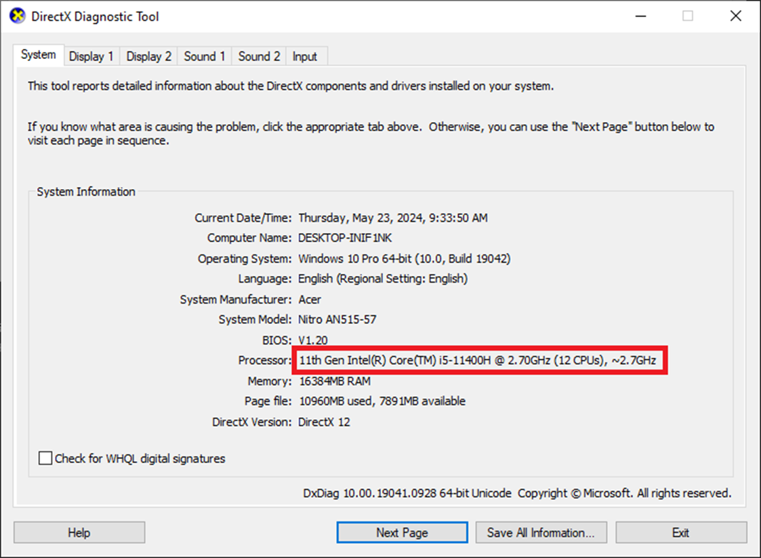Click the Next Page button

point(402,533)
